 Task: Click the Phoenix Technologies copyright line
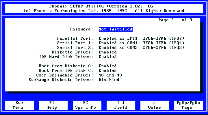tap(104, 11)
